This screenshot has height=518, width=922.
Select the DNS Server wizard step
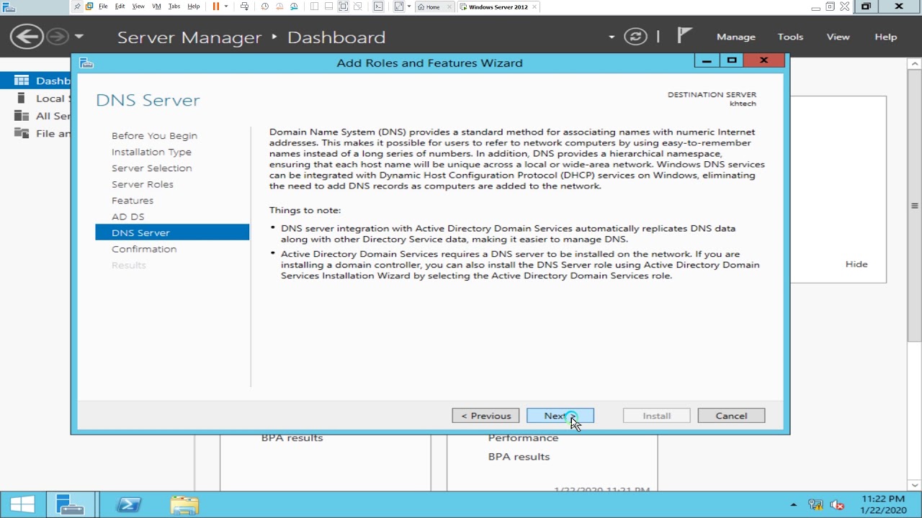point(172,232)
